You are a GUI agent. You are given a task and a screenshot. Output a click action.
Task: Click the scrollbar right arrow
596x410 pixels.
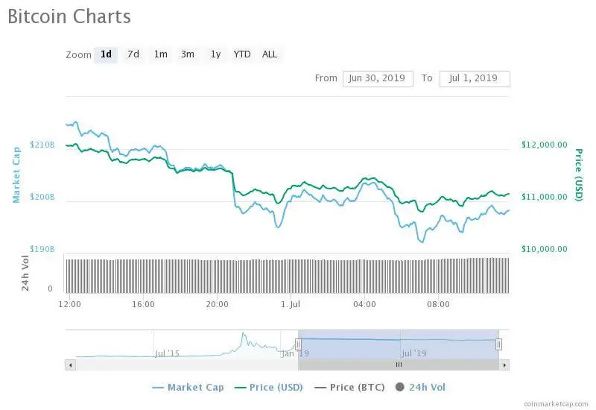[504, 365]
